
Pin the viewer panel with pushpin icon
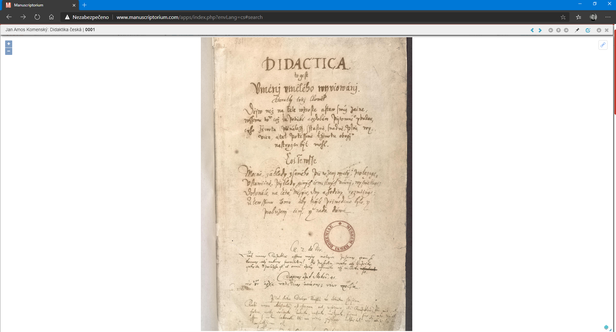point(577,30)
